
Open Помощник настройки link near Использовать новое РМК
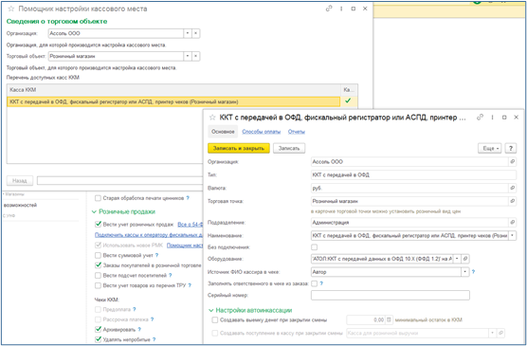point(185,246)
